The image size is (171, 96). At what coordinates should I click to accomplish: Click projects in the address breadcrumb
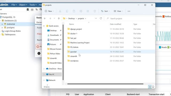[x=81, y=18]
